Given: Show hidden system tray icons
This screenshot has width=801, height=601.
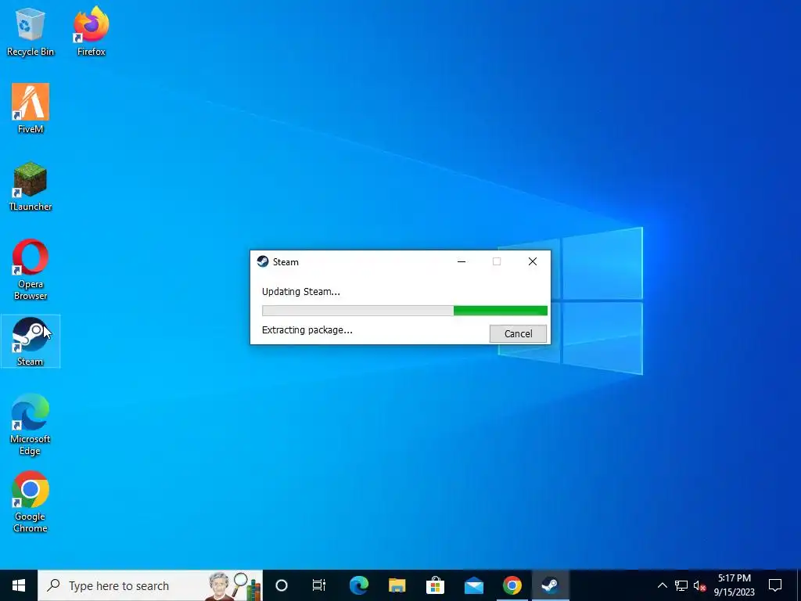Looking at the screenshot, I should click(662, 585).
